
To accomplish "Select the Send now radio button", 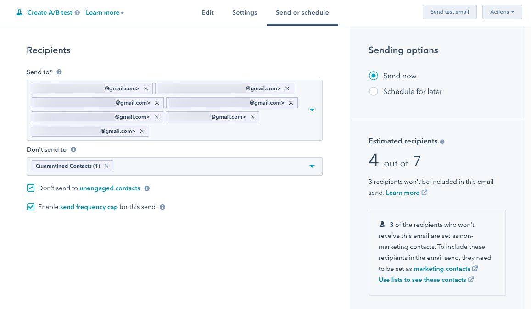I will click(374, 75).
